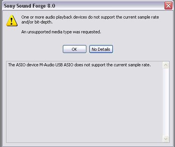
Task: Click 'bit-depth' in the warning message
Action: (x=43, y=22)
